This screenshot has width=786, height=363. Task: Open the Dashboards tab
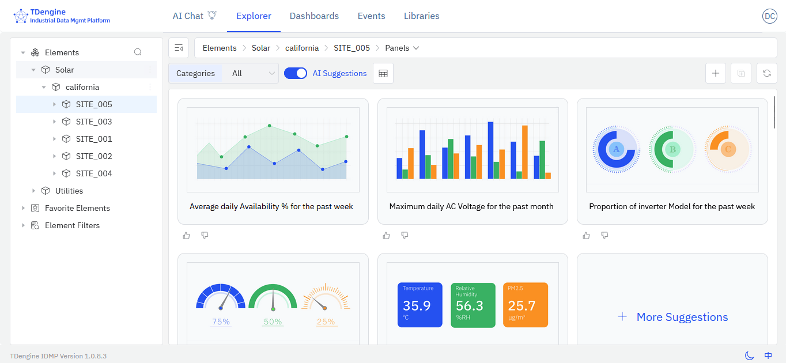pos(314,16)
